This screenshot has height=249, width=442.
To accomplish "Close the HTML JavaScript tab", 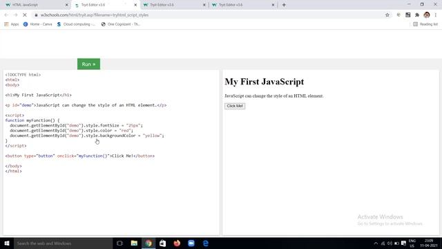I will click(66, 5).
